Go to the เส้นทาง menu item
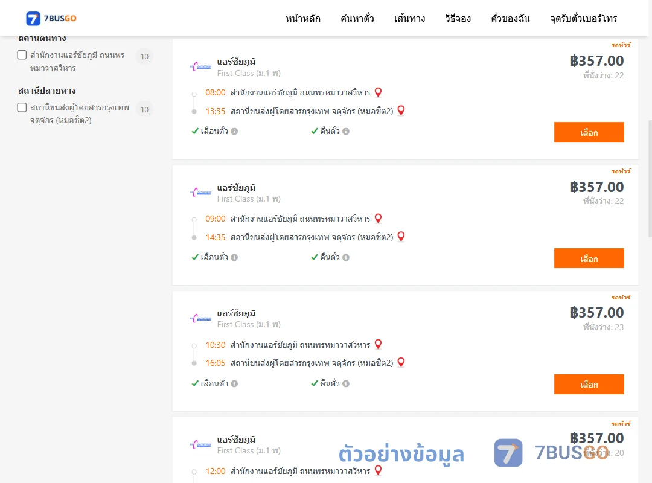 (409, 18)
